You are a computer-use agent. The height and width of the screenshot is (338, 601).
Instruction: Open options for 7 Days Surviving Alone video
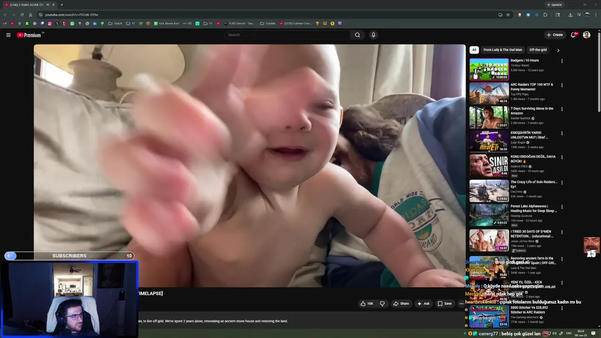click(562, 109)
